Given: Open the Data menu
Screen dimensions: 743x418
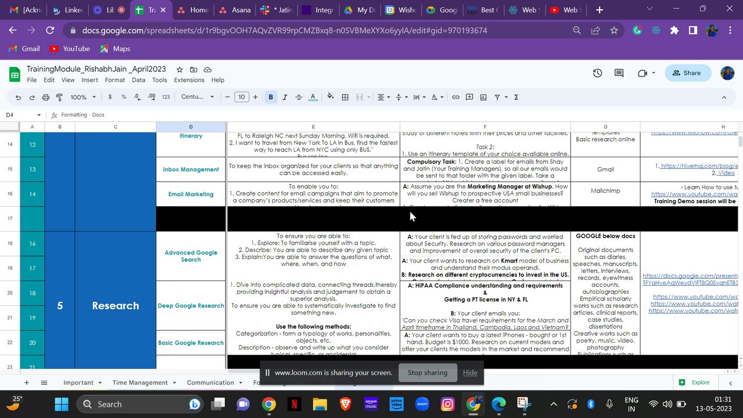Looking at the screenshot, I should [138, 80].
